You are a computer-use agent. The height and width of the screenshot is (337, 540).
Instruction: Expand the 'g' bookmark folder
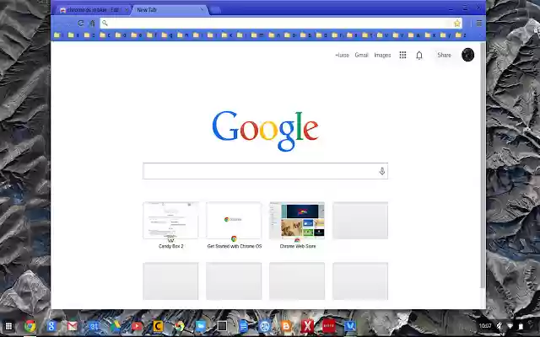pos(167,35)
